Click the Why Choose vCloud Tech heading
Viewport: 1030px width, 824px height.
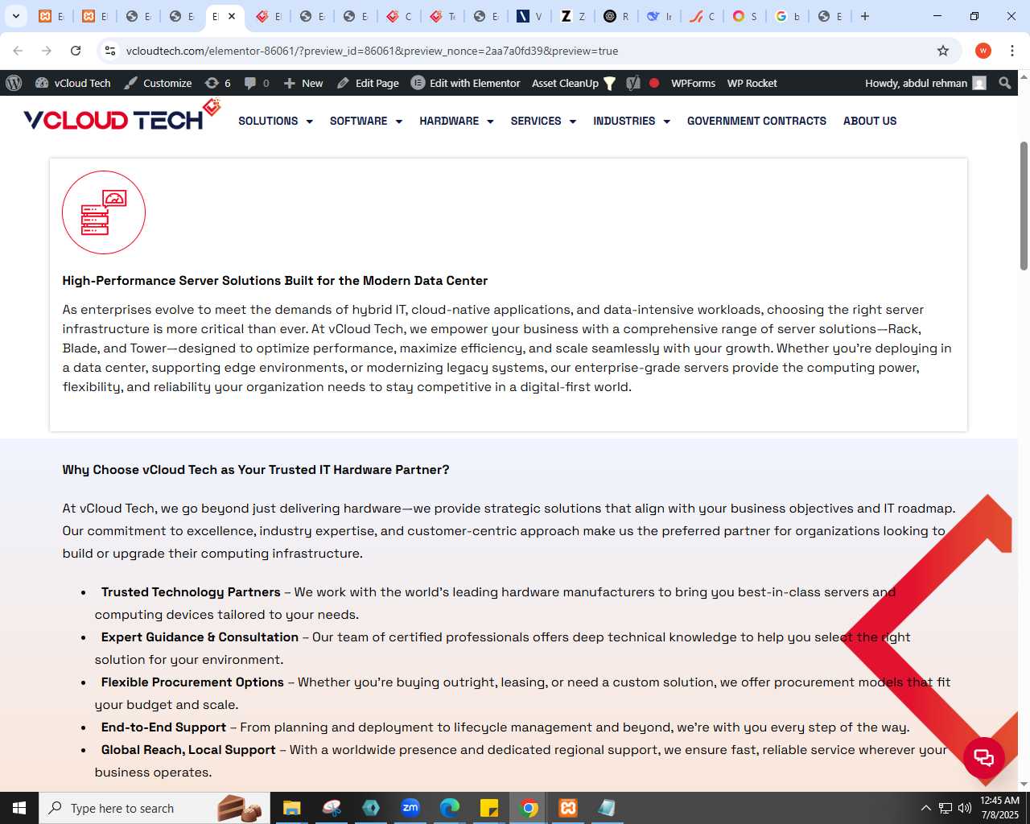tap(256, 470)
